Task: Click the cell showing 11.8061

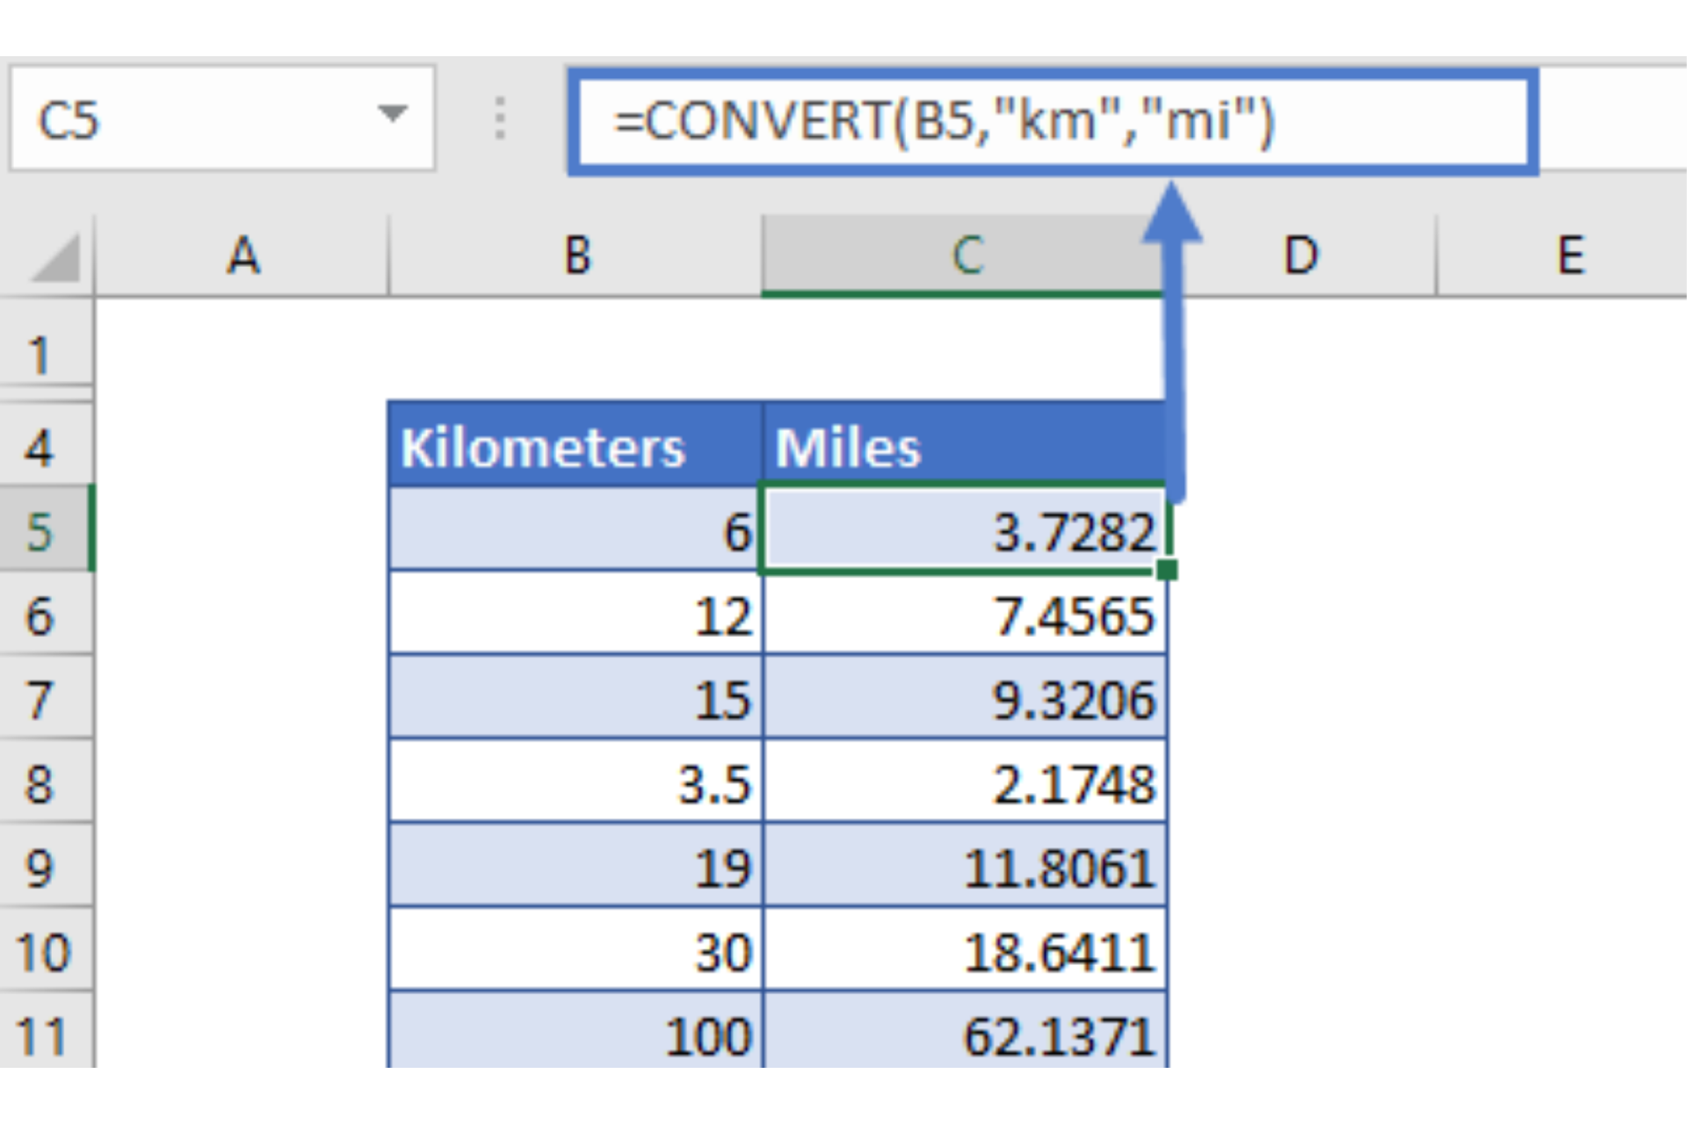Action: click(964, 868)
